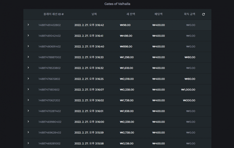Expand session 14887481402802 row
Viewport: 234px width, 148px height.
[x=28, y=25]
